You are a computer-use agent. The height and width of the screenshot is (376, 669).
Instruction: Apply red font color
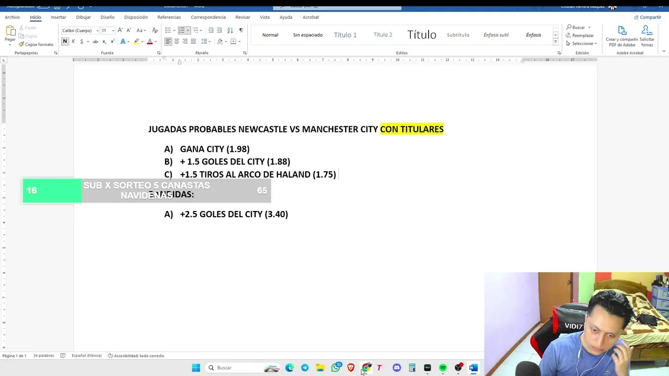[x=149, y=41]
